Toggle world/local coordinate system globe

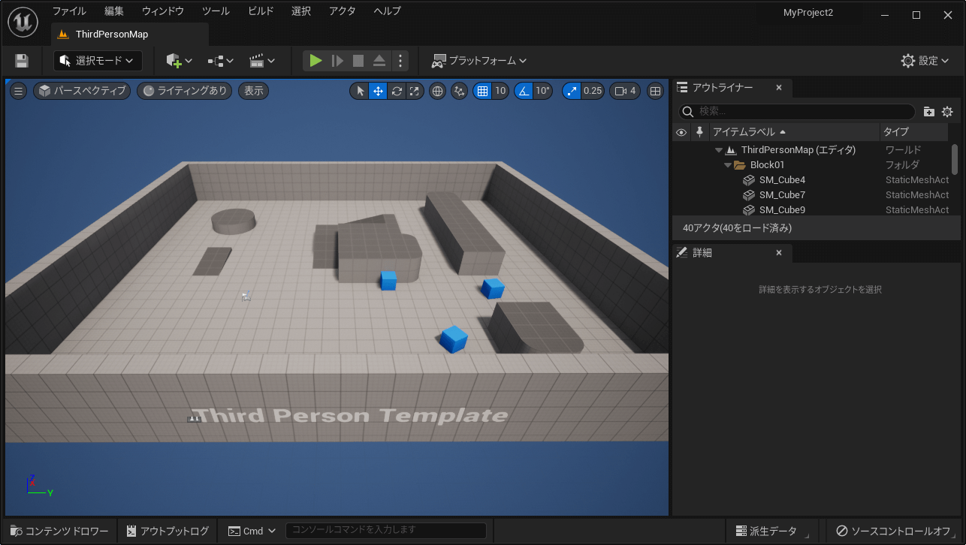click(438, 91)
